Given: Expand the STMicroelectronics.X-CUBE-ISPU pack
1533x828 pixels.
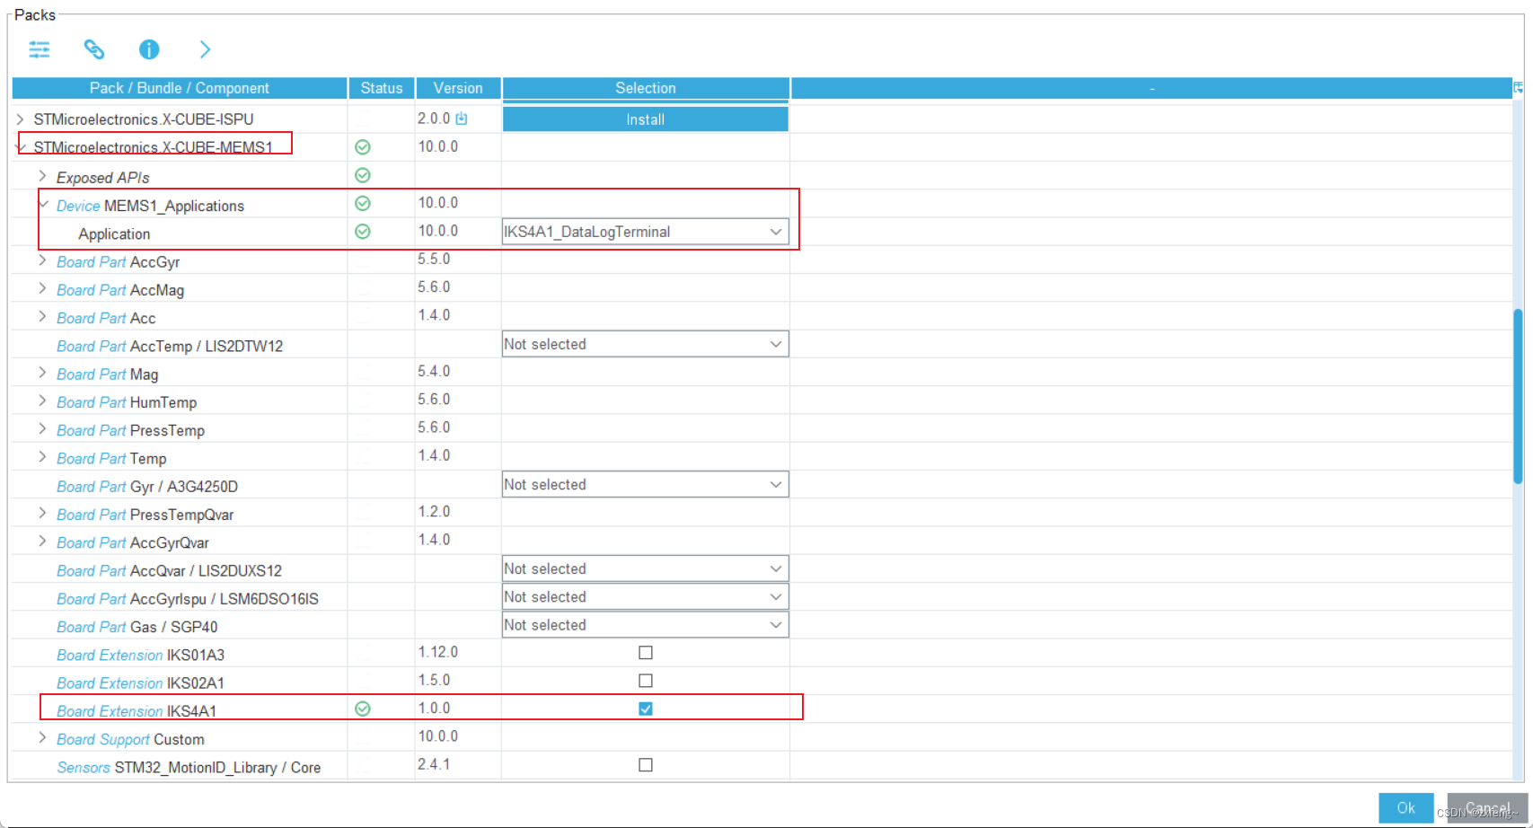Looking at the screenshot, I should coord(21,119).
